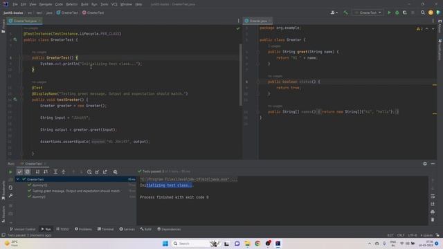Open Chrome from the taskbar
Screen dimensions: 443x249
[257, 243]
